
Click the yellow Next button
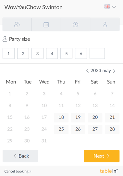click(102, 156)
